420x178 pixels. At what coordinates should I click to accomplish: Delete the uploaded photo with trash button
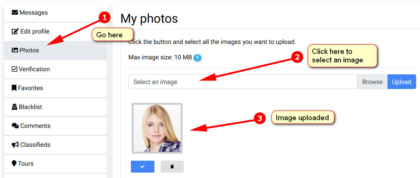point(172,166)
